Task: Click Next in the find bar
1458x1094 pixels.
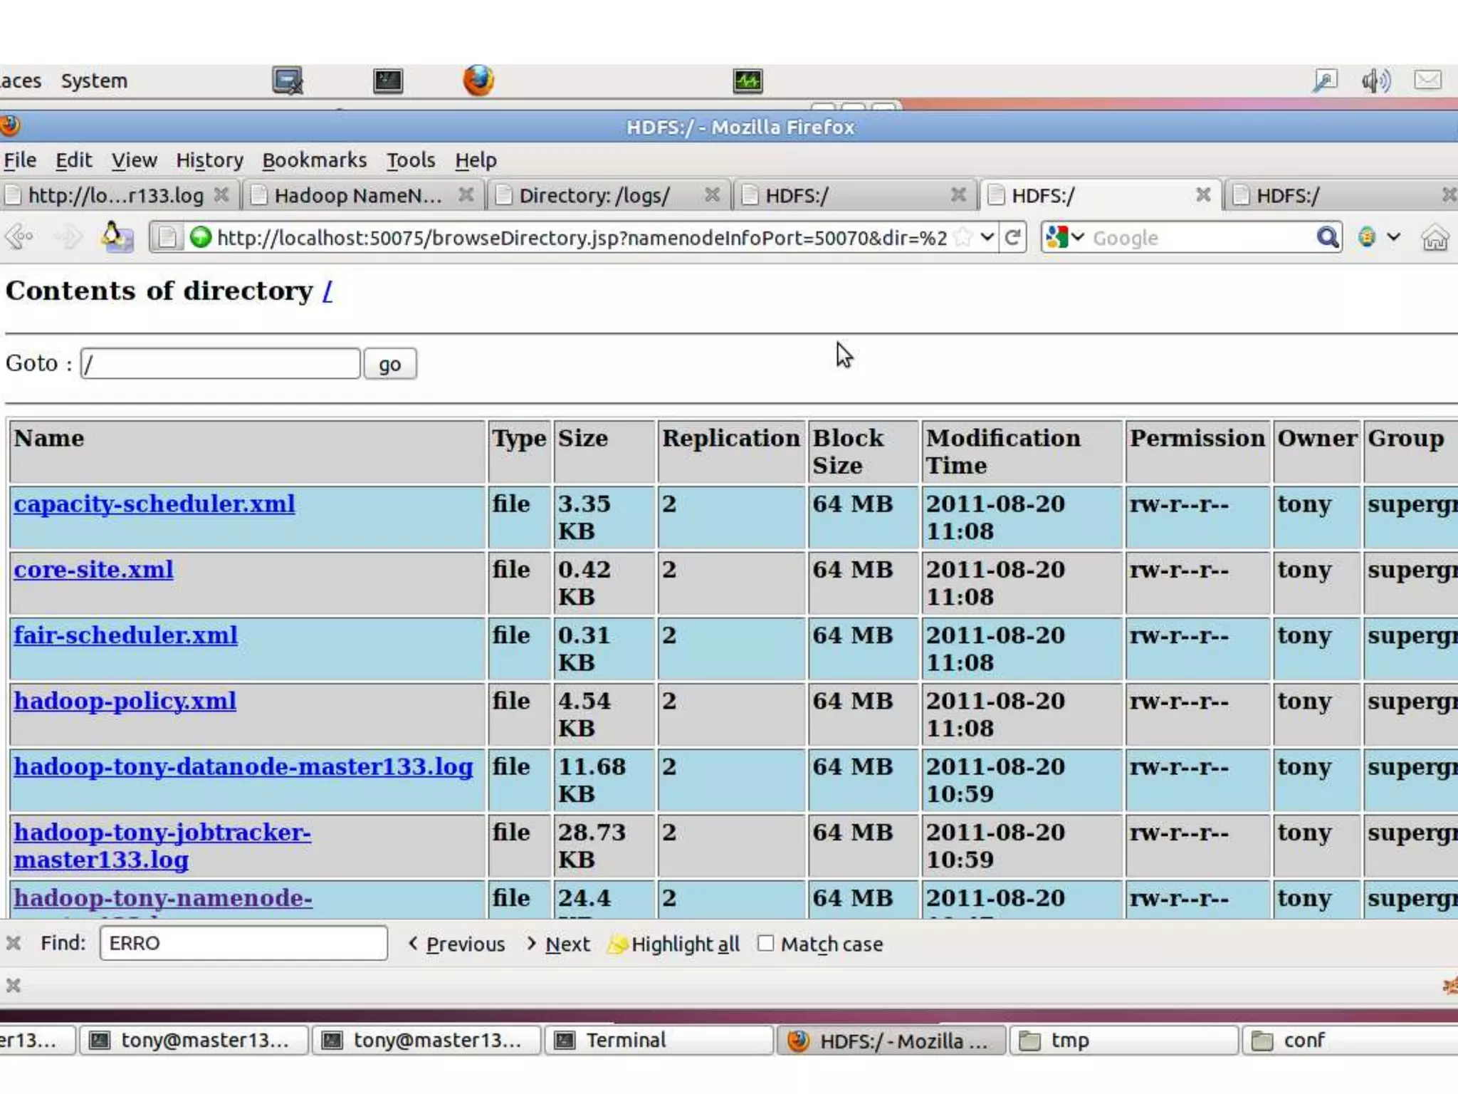Action: pos(567,944)
